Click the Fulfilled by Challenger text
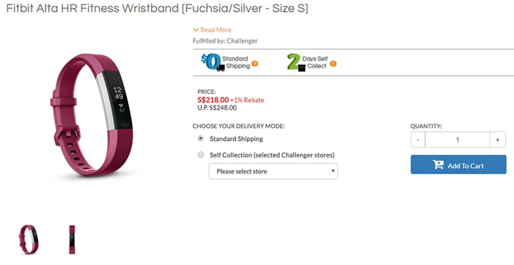 225,41
